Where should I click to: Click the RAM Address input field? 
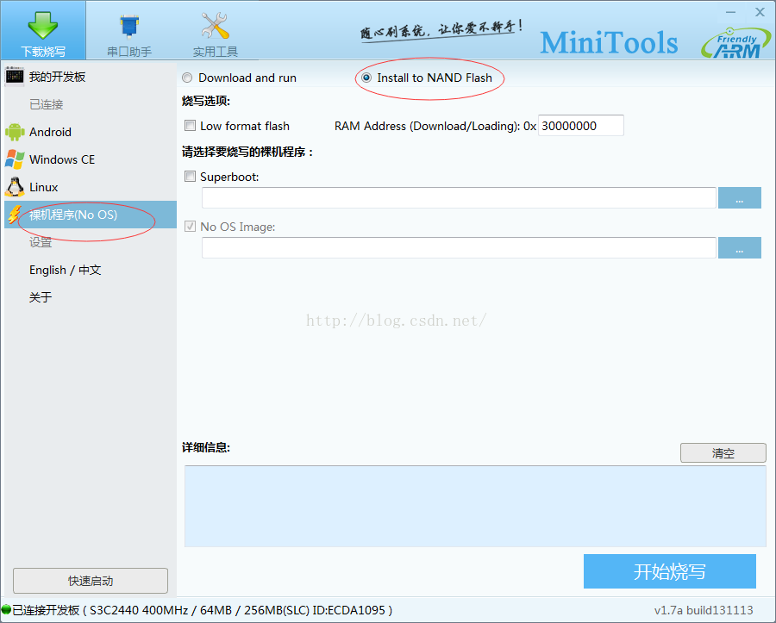581,126
